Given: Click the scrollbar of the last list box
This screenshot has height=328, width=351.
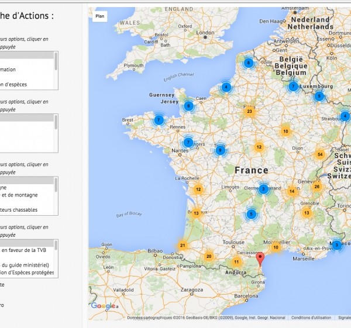Looking at the screenshot, I should click(x=56, y=258).
